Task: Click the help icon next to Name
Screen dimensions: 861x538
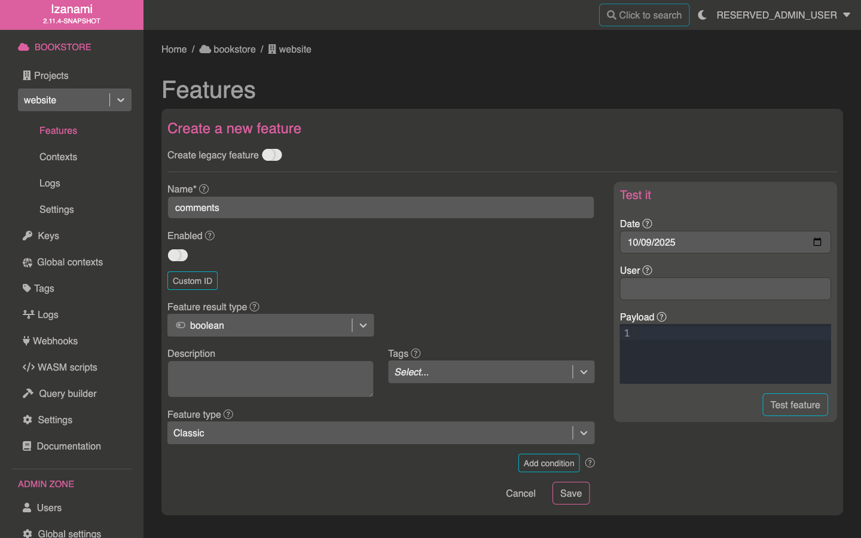Action: click(x=204, y=189)
